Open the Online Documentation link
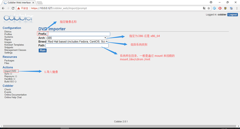240x129 pixels. pos(15,95)
